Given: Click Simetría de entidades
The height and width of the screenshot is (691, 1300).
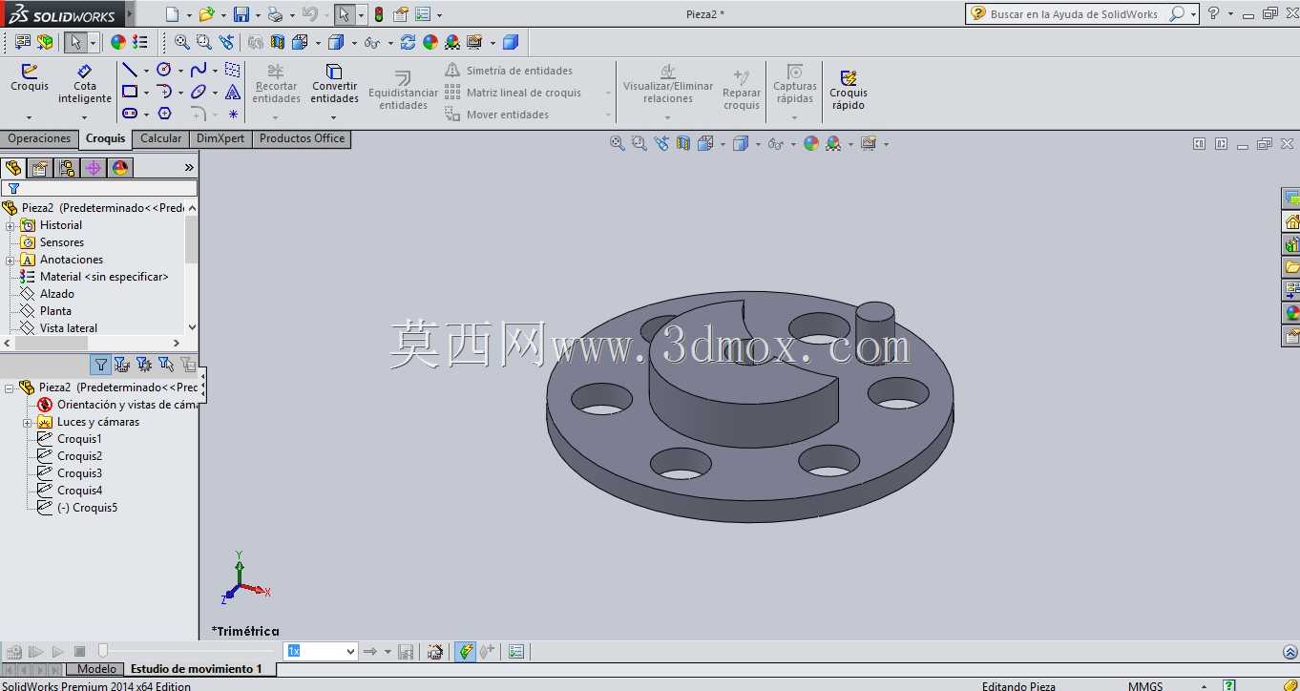Looking at the screenshot, I should [509, 71].
